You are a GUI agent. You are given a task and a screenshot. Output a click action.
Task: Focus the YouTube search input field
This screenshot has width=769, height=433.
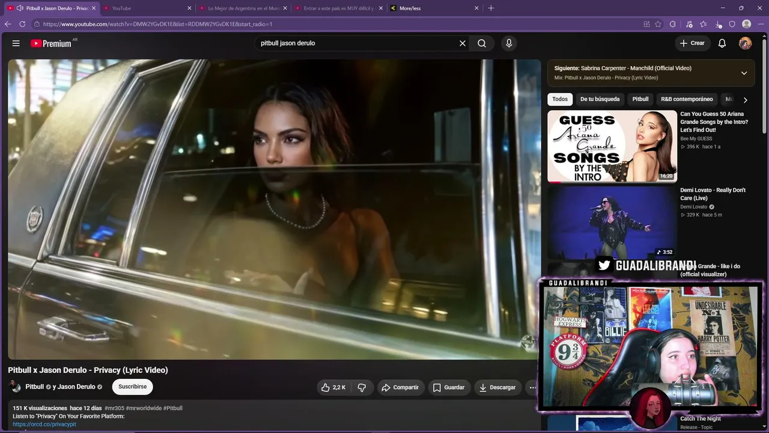click(357, 43)
